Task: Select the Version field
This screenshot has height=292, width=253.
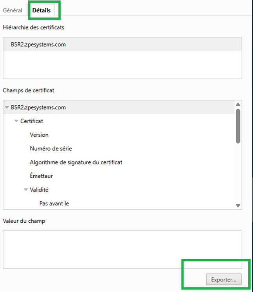Action: tap(39, 135)
